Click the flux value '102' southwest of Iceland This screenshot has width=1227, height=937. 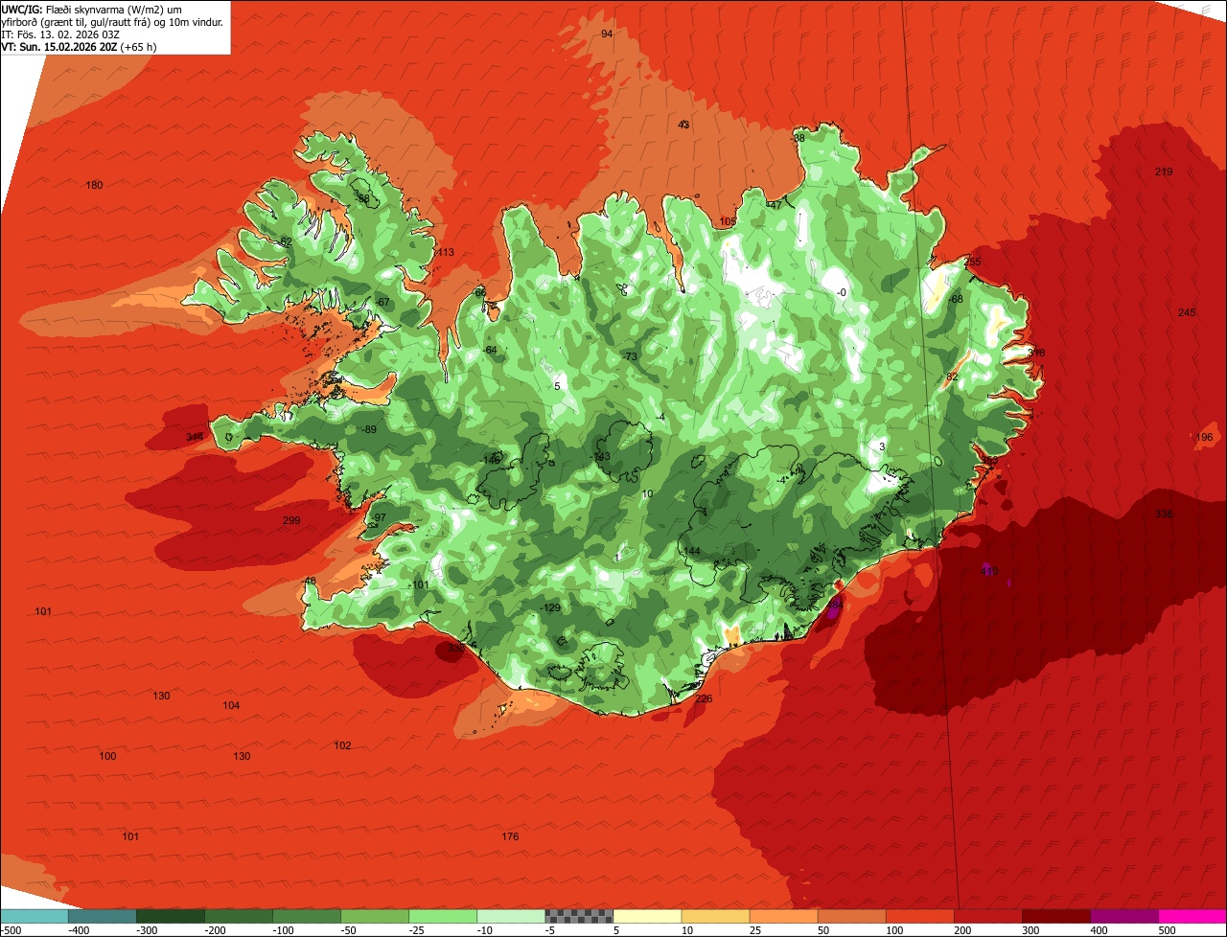(x=342, y=745)
